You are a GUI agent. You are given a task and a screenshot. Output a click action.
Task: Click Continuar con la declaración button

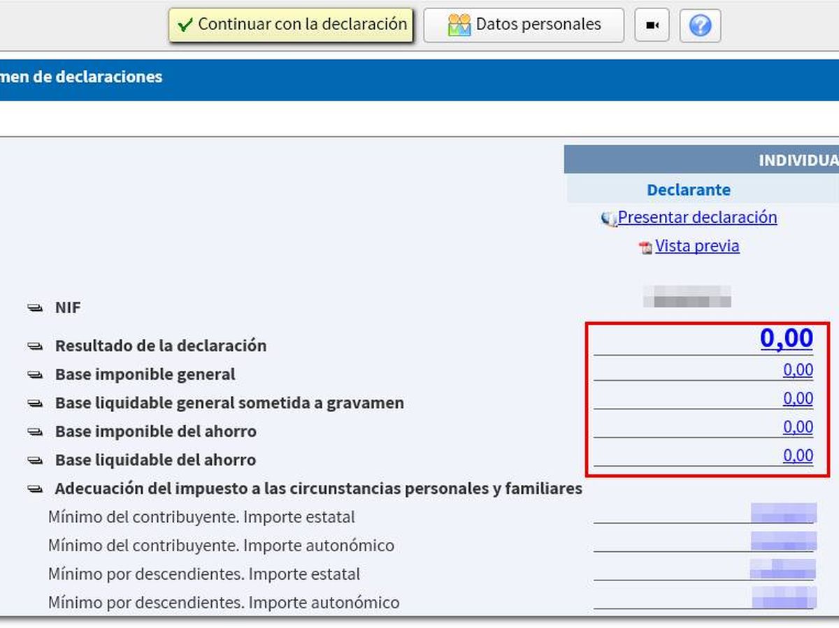291,25
